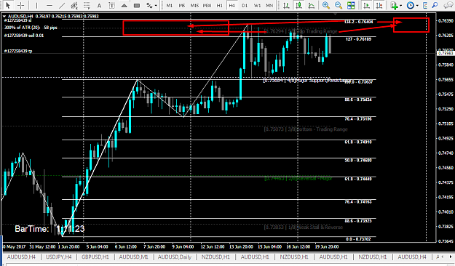
Task: Expand the periods dropdown arrow
Action: [417, 6]
